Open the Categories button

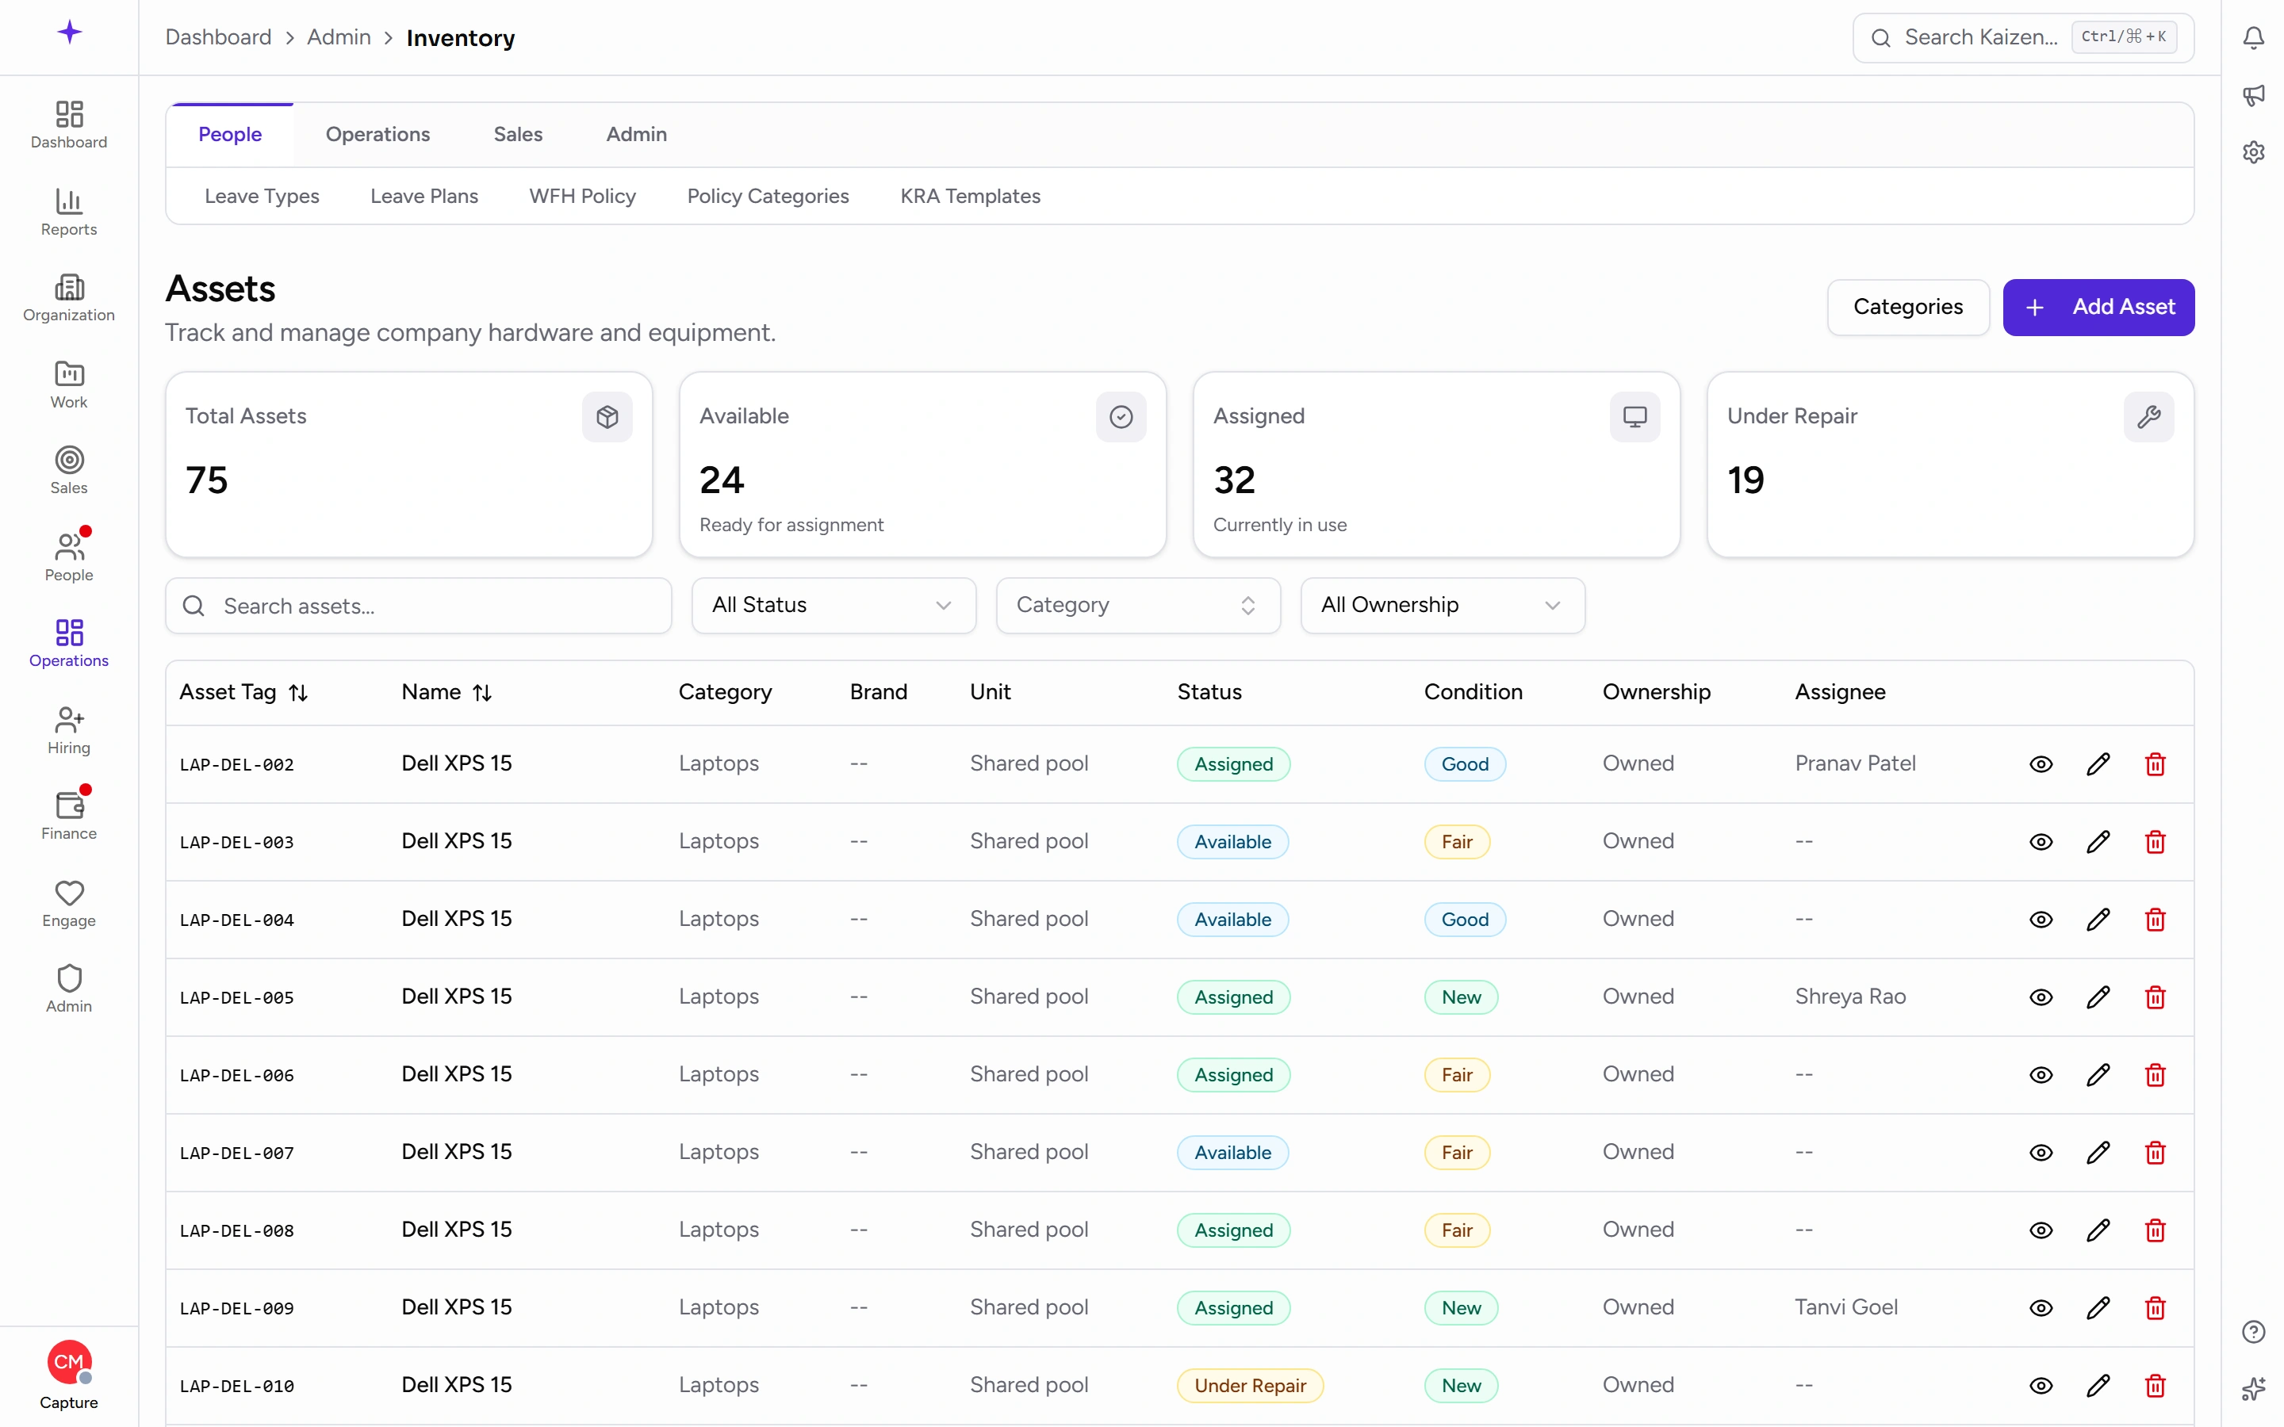[x=1907, y=307]
